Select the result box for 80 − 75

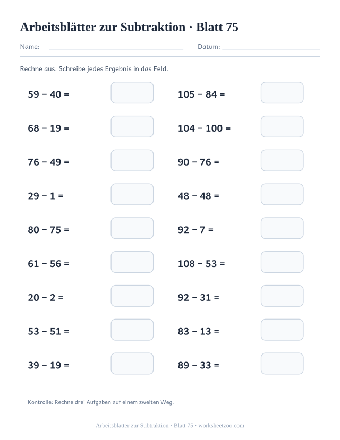(x=132, y=228)
